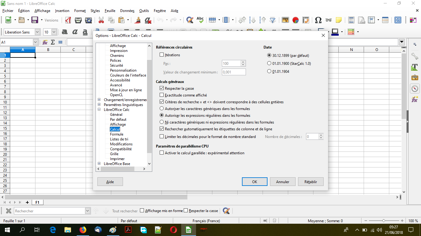Viewport: 421px width, 236px height.
Task: Click the Aide button
Action: [110, 182]
